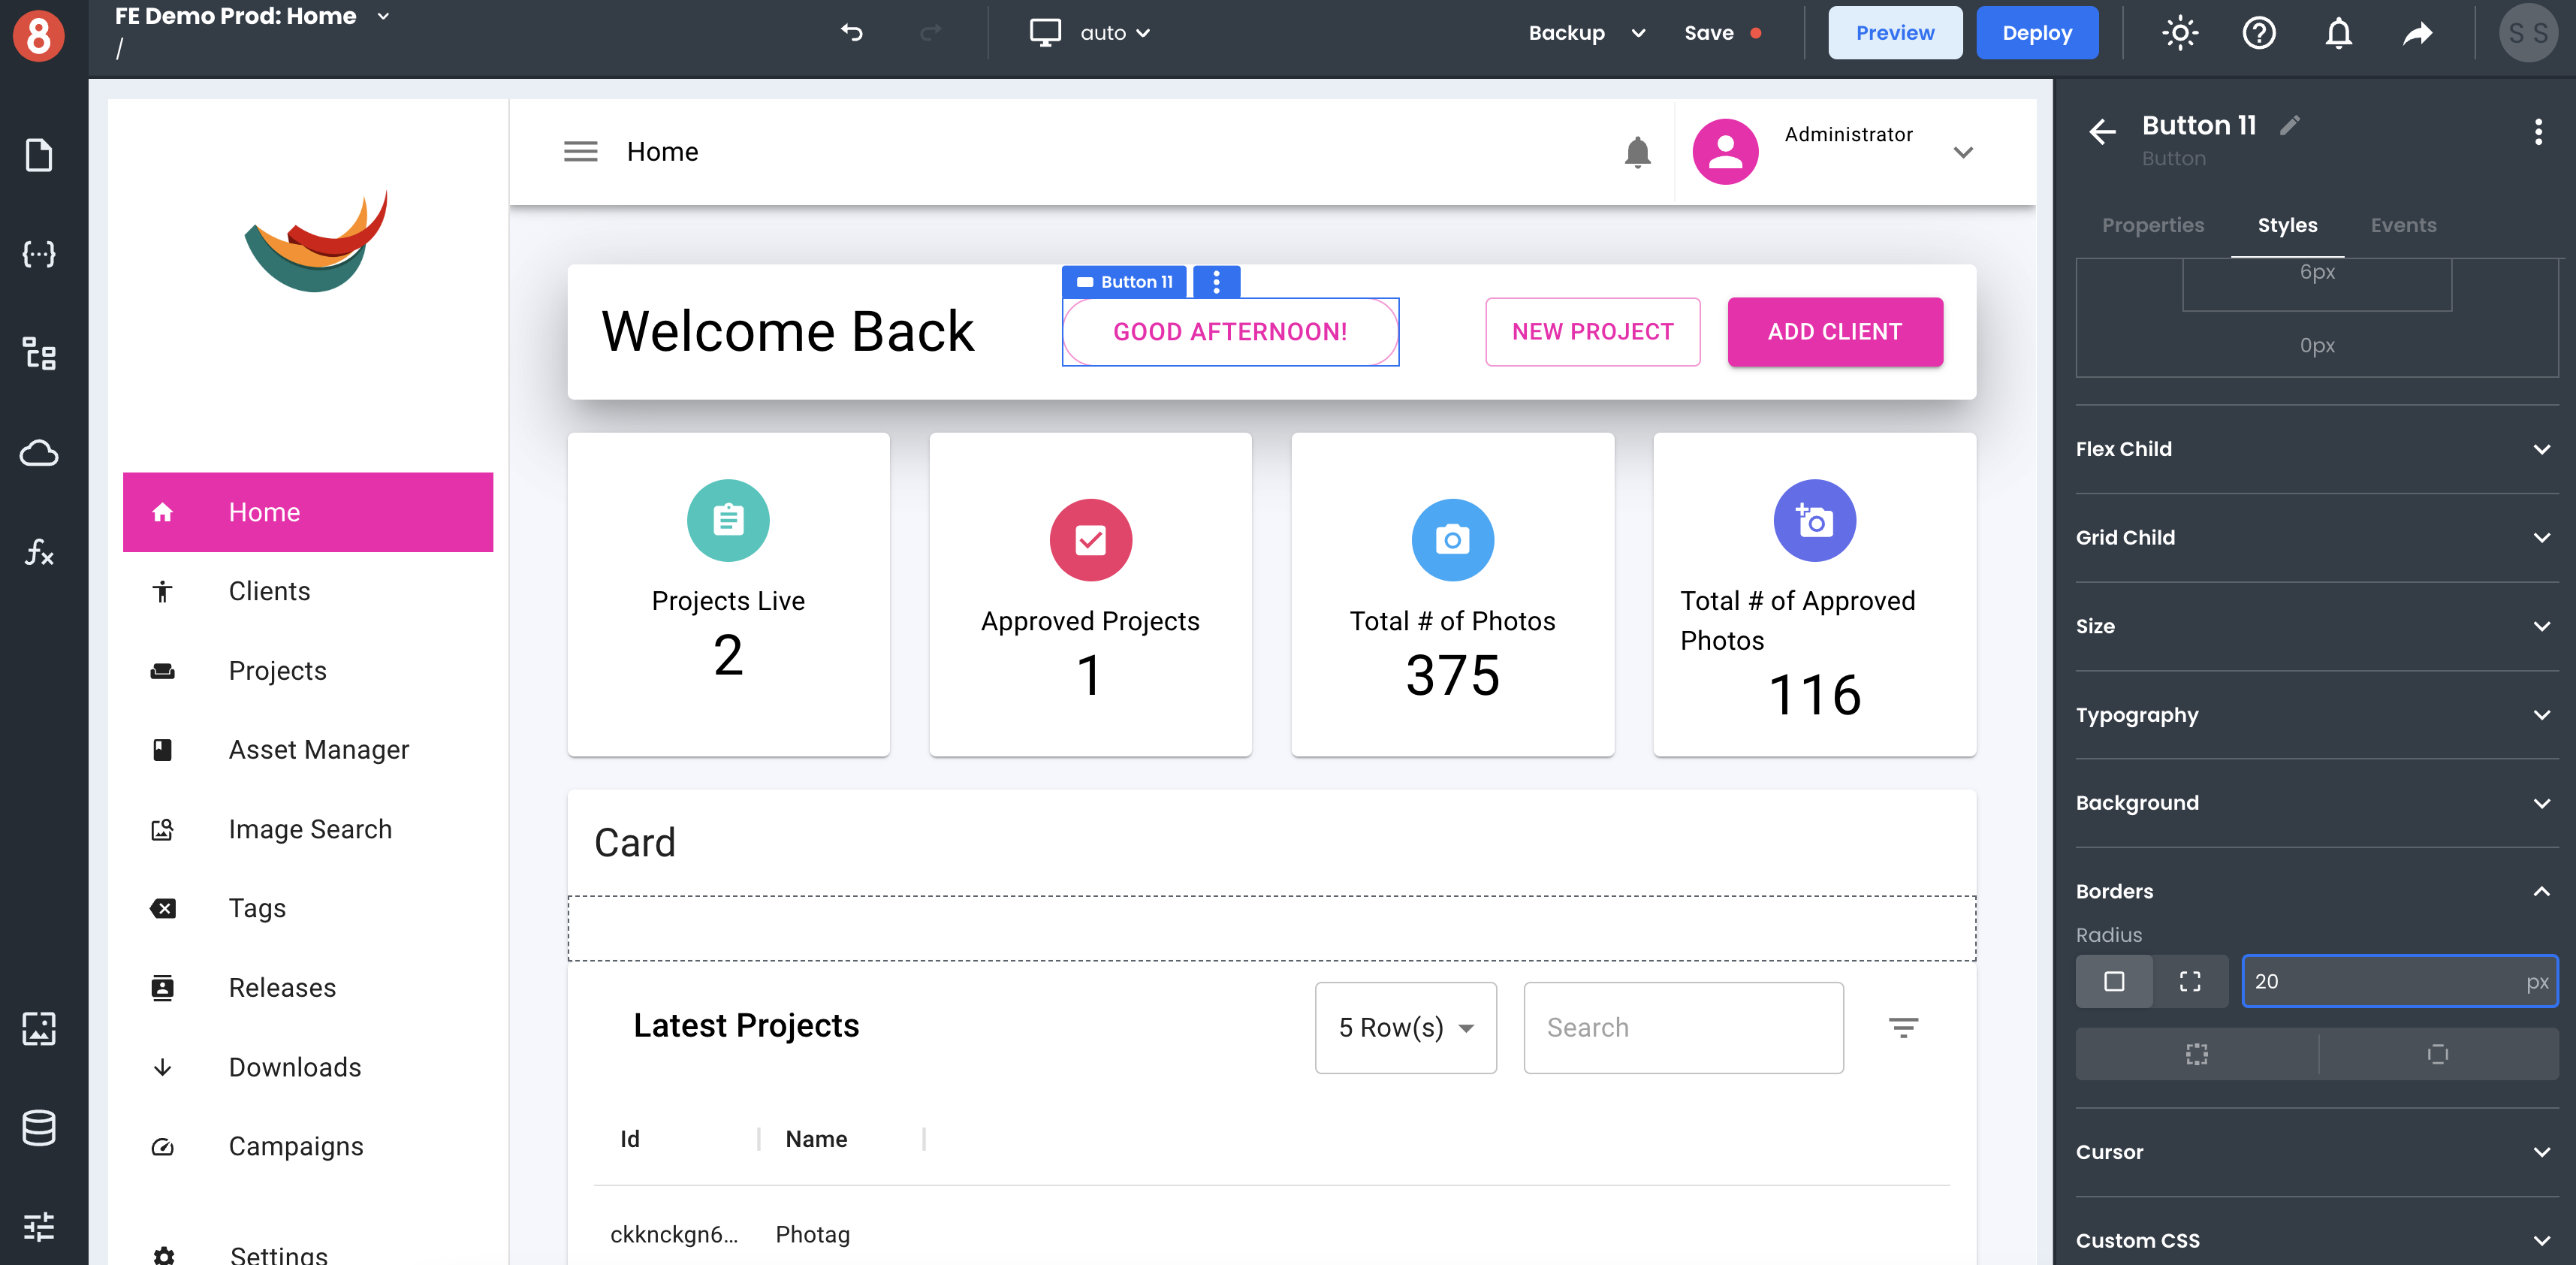Viewport: 2576px width, 1265px height.
Task: Click the Deploy button
Action: 2036,33
